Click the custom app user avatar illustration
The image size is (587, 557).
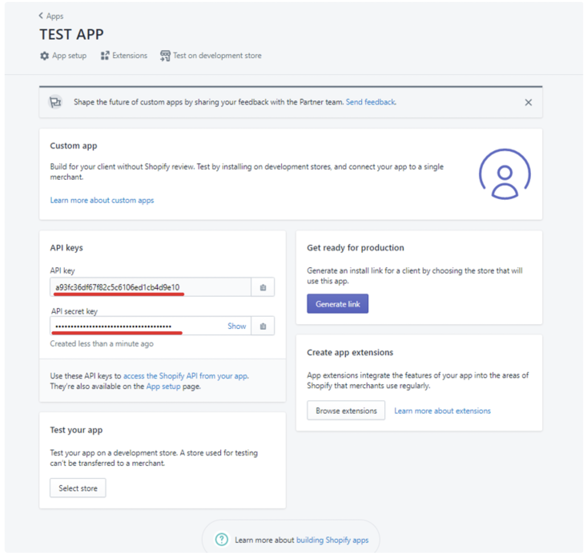pyautogui.click(x=504, y=174)
